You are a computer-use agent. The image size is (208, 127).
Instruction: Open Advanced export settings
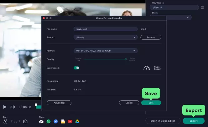59,103
